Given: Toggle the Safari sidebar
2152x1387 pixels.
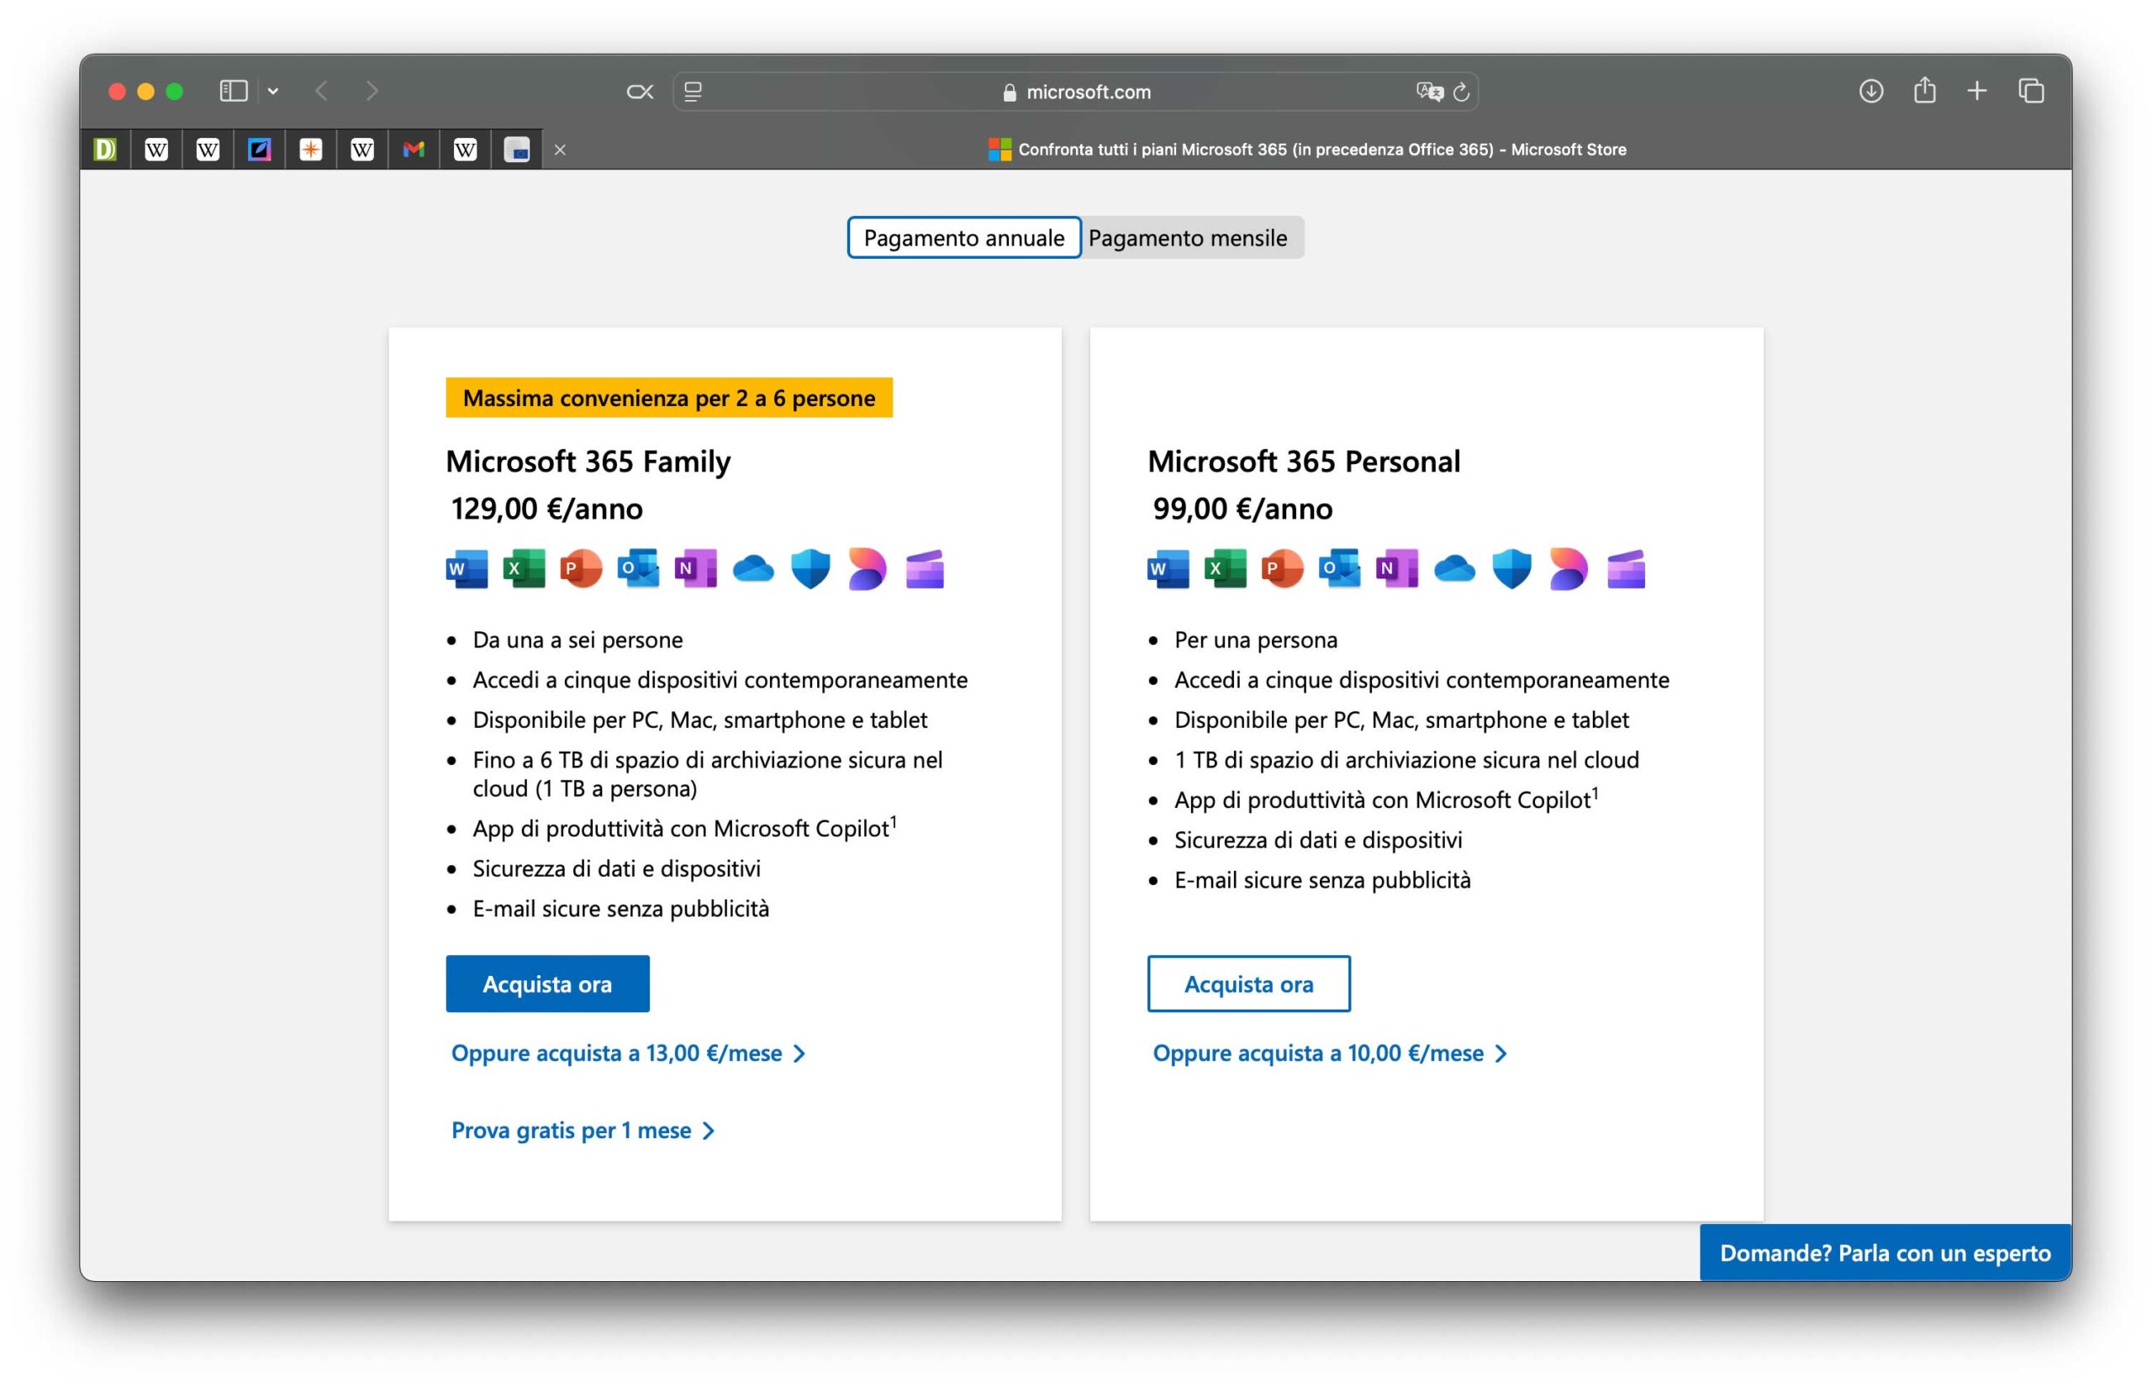Looking at the screenshot, I should [x=233, y=91].
